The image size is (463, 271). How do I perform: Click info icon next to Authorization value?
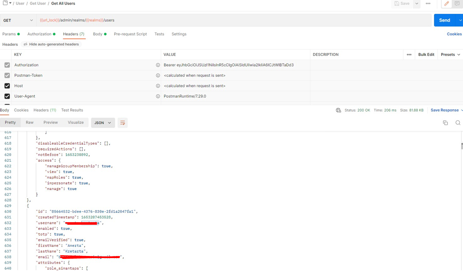pyautogui.click(x=158, y=65)
